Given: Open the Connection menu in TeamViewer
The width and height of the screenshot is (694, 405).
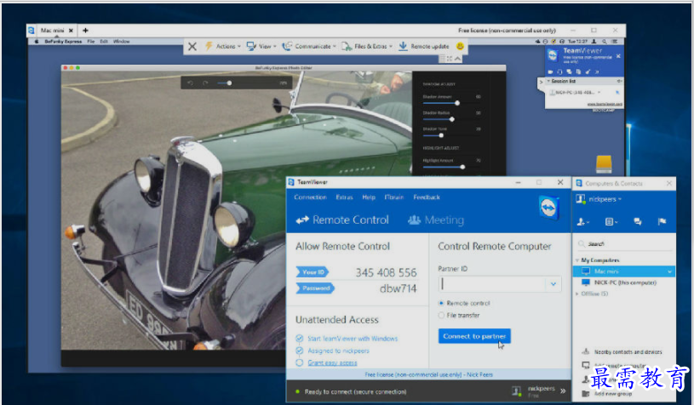Looking at the screenshot, I should [310, 197].
